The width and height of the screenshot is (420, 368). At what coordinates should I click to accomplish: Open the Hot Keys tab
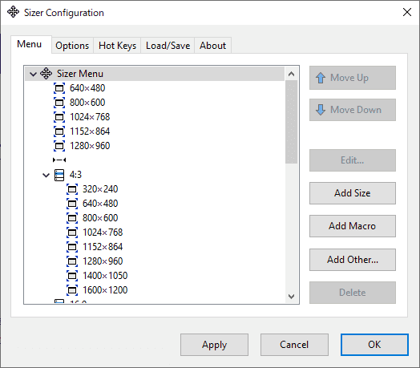coord(117,46)
